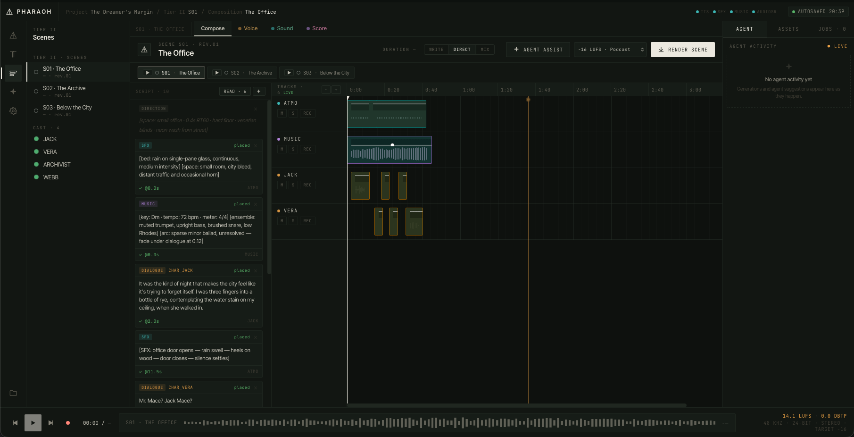Play the S03 Below the City scene chip
This screenshot has height=437, width=854.
click(289, 73)
